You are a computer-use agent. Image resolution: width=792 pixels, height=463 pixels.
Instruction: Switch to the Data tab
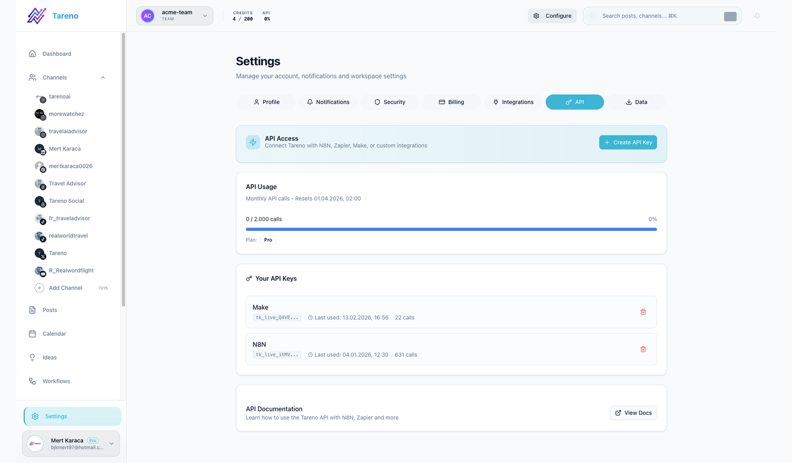click(636, 102)
